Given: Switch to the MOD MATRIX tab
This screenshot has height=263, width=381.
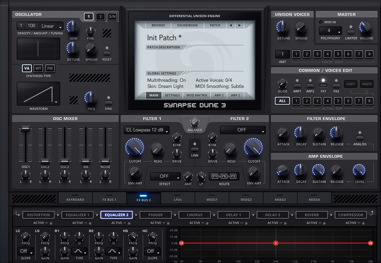Looking at the screenshot, I should pos(197,95).
